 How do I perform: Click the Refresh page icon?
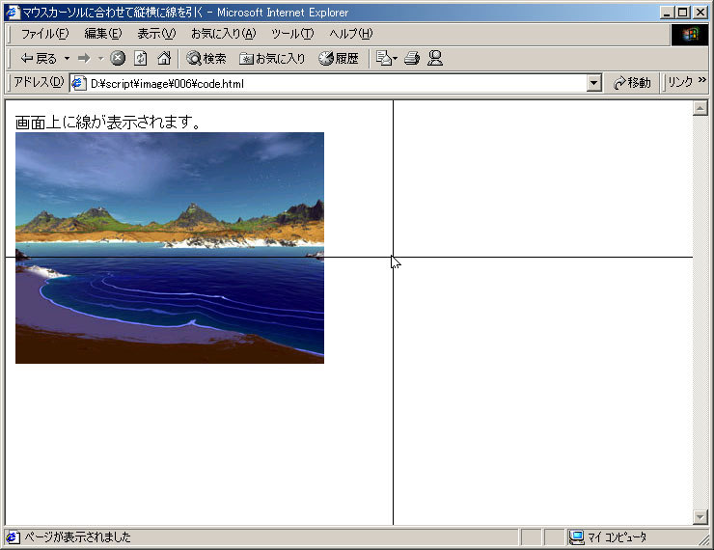141,58
